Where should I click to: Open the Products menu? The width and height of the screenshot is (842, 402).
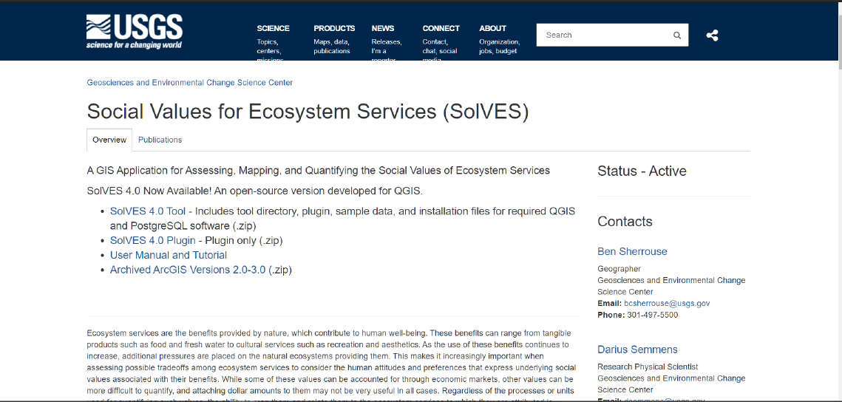point(334,28)
